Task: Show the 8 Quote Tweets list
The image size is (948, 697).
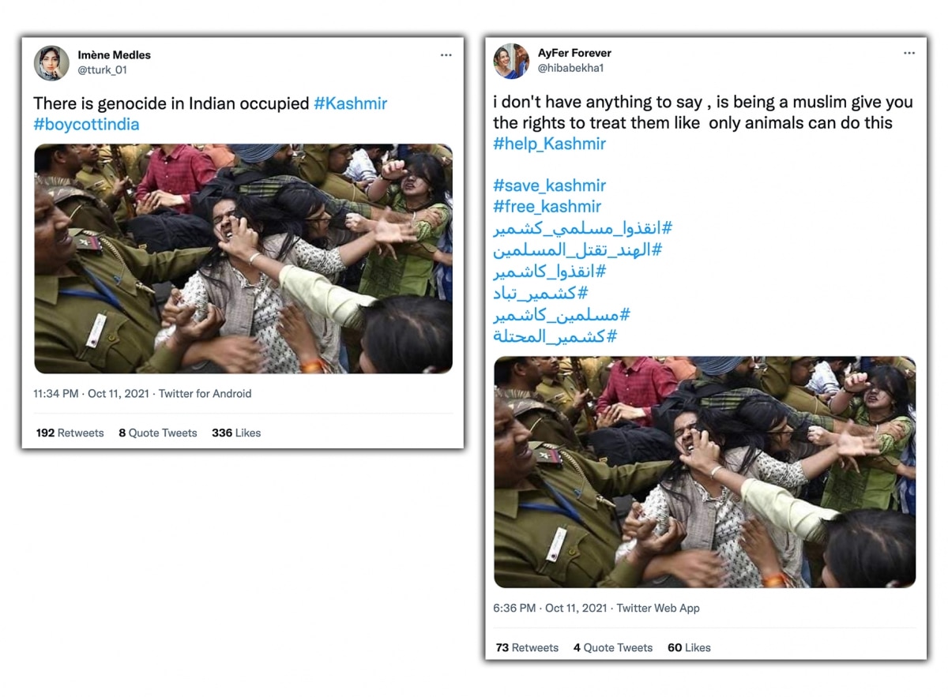Action: [158, 433]
